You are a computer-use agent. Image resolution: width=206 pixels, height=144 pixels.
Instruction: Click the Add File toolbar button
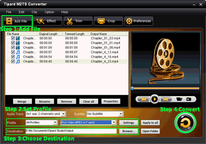pos(17,21)
